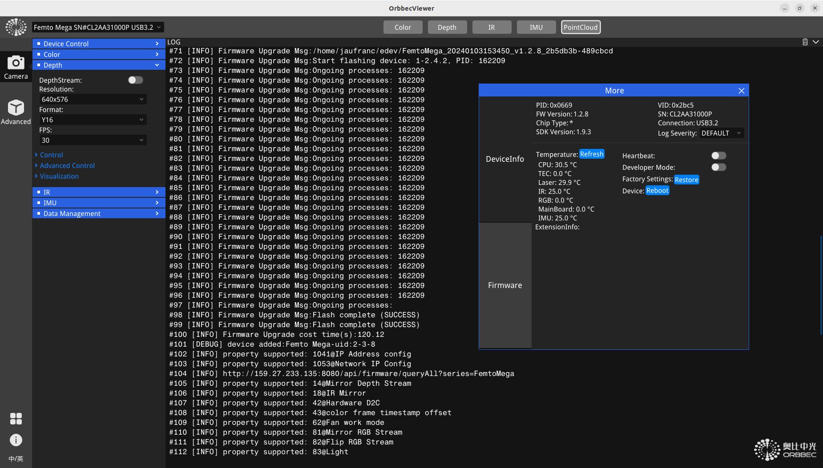Open the FPS 30 dropdown

pos(93,140)
